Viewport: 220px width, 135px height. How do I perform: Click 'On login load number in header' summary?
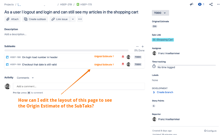click(40, 57)
